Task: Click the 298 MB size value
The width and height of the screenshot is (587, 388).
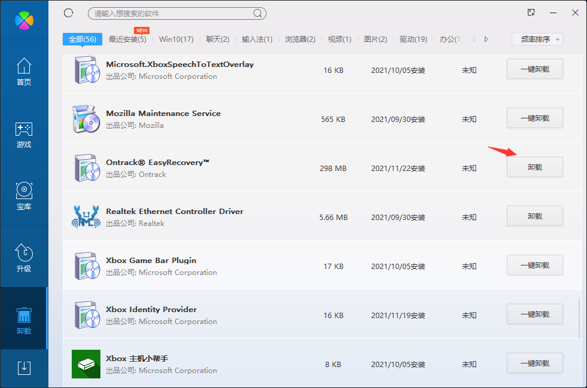Action: pos(333,169)
